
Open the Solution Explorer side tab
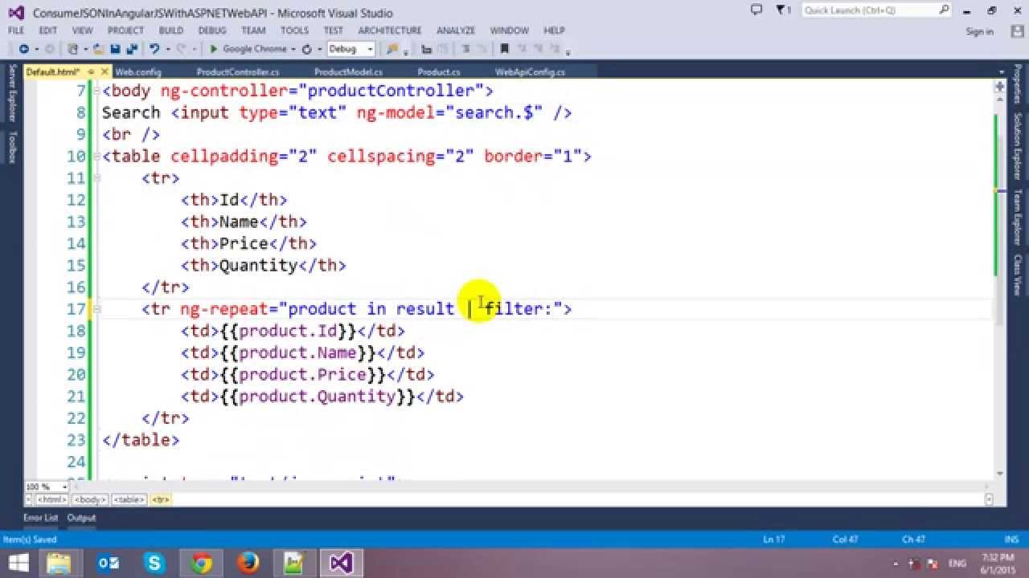click(x=1017, y=146)
